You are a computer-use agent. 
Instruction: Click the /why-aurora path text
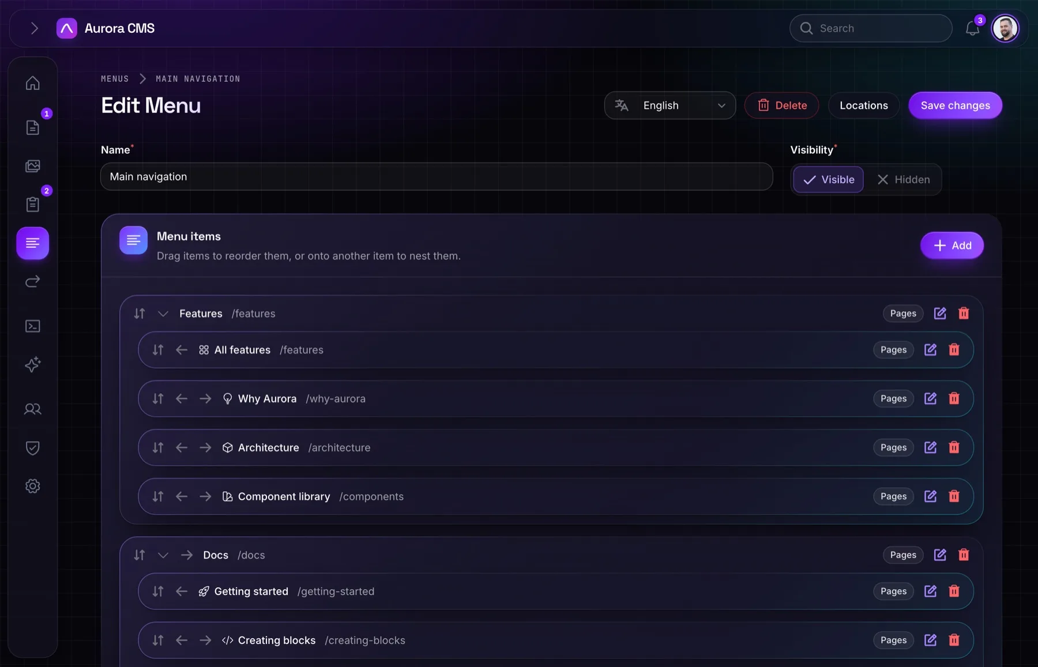tap(336, 398)
